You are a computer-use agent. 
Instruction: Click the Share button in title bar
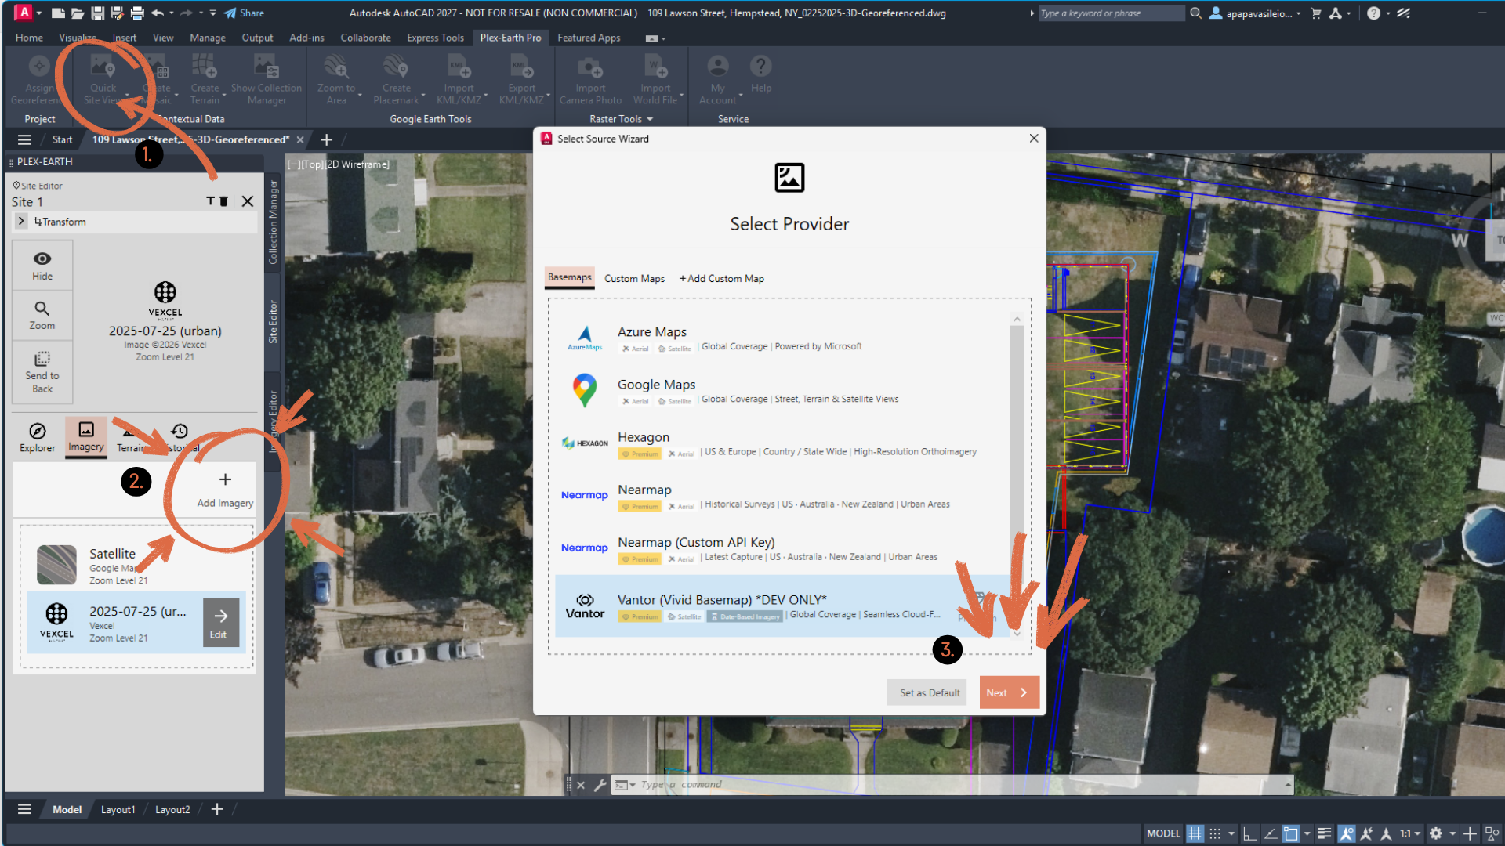245,13
